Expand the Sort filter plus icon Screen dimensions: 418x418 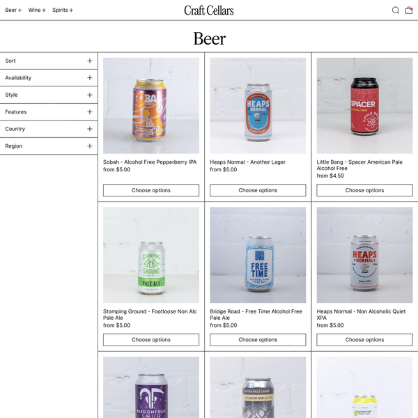[90, 61]
